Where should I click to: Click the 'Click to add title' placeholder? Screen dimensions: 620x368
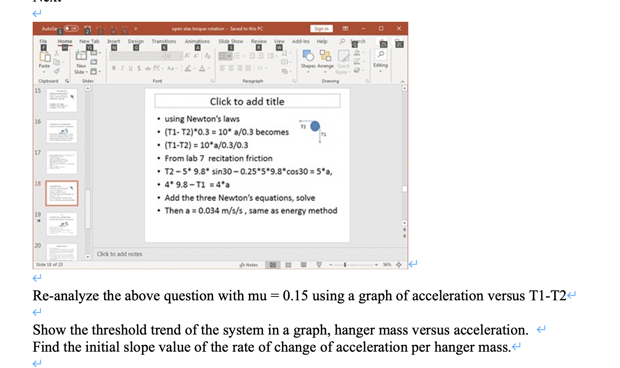247,101
